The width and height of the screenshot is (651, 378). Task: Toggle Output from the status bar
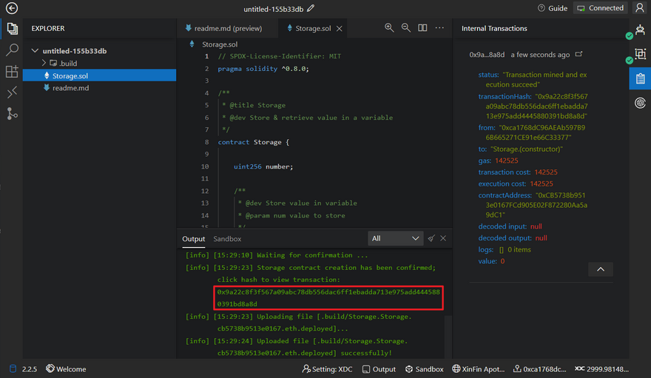(379, 369)
